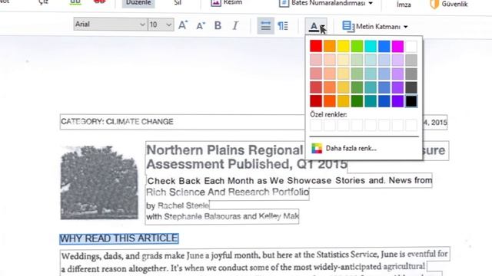The image size is (492, 276).
Task: Click the Northern Plains Regional heading
Action: 224,150
